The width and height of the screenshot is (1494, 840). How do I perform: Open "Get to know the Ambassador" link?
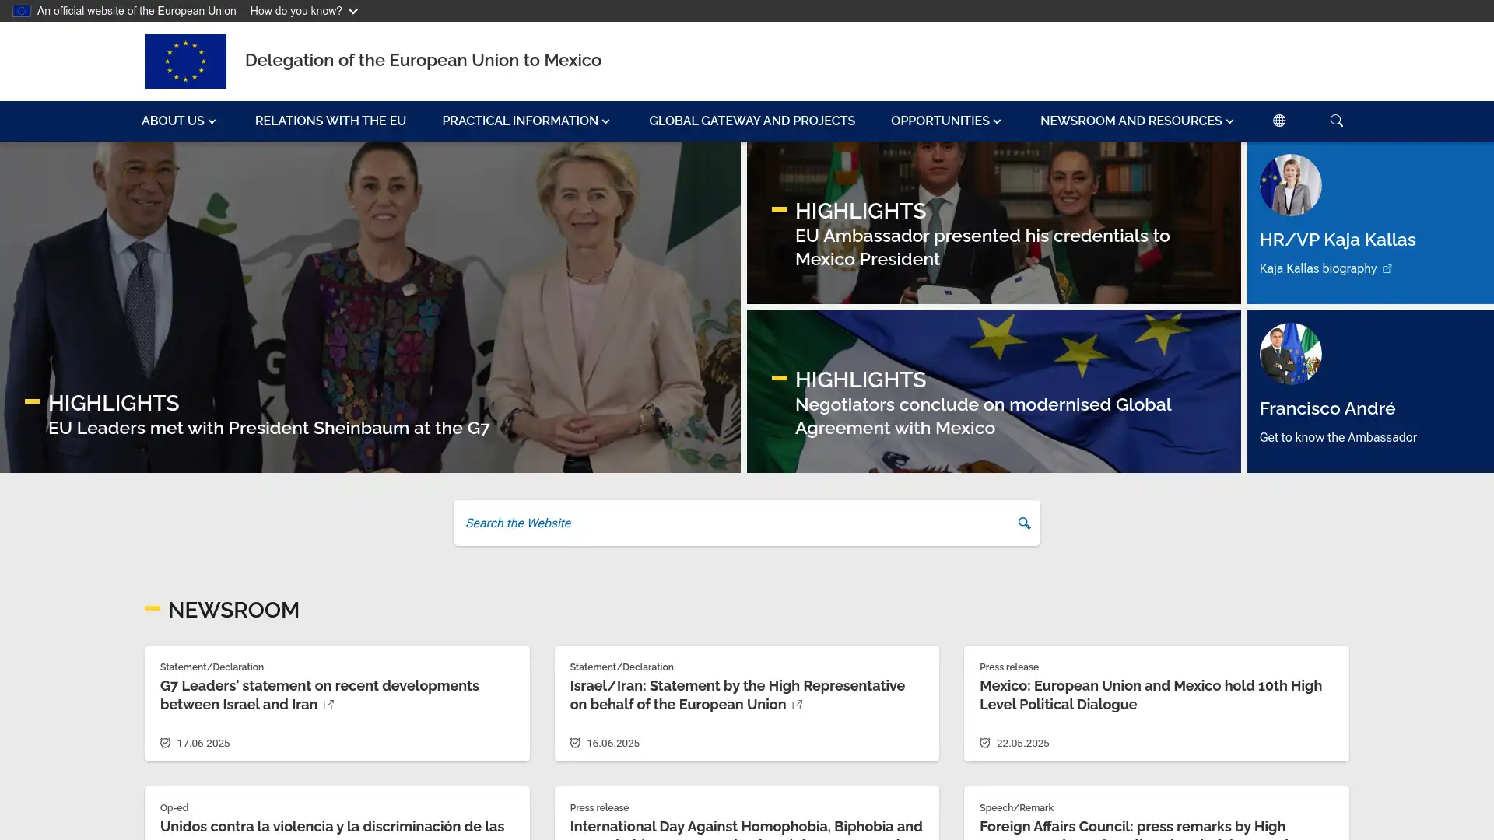point(1338,437)
